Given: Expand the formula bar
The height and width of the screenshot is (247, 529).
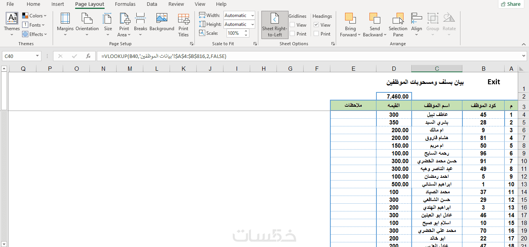Looking at the screenshot, I should [524, 56].
